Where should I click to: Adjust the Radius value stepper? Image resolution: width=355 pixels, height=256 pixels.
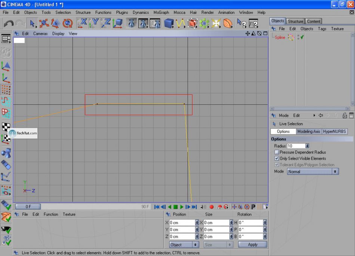click(x=307, y=146)
